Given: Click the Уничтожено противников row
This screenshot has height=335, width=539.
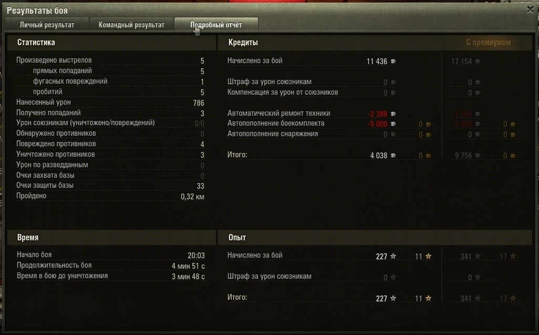Looking at the screenshot, I should 110,155.
